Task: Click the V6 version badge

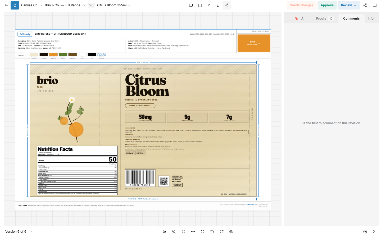Action: point(91,5)
